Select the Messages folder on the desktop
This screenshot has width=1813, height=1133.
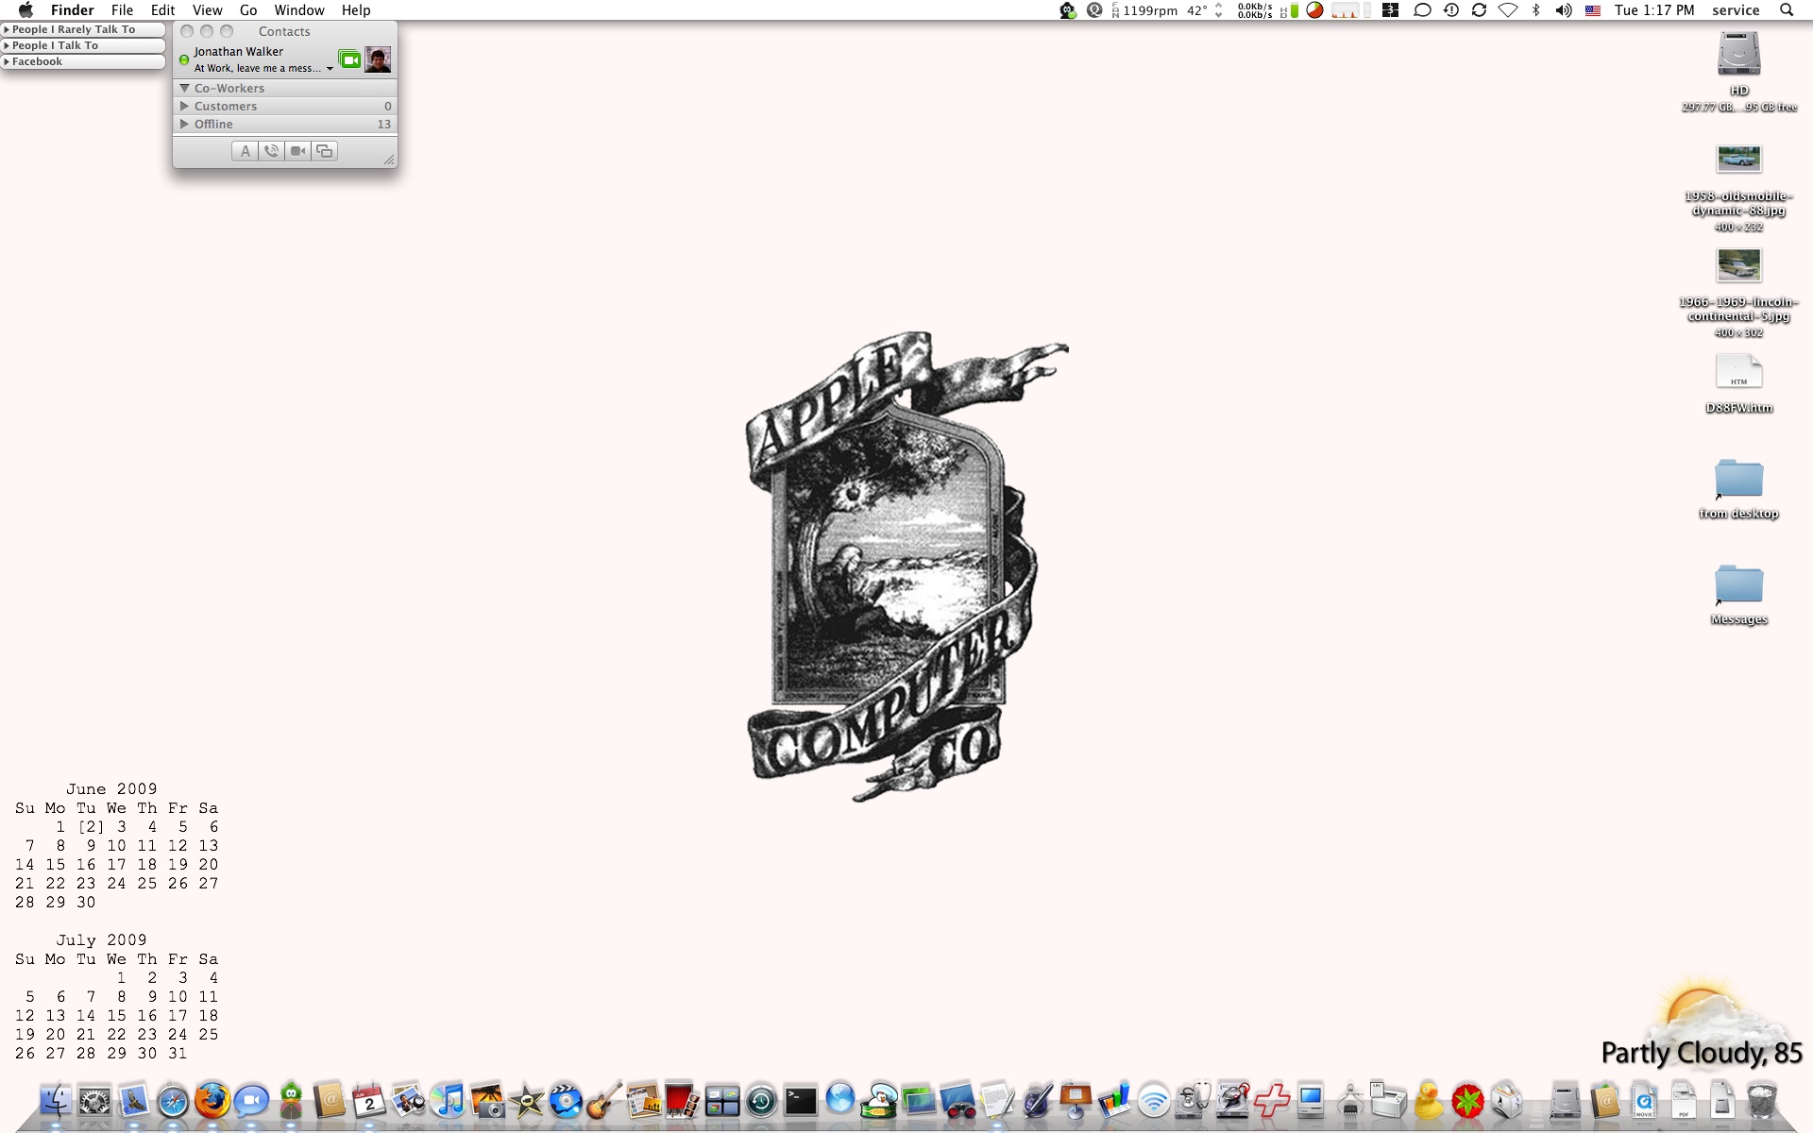[x=1738, y=594]
